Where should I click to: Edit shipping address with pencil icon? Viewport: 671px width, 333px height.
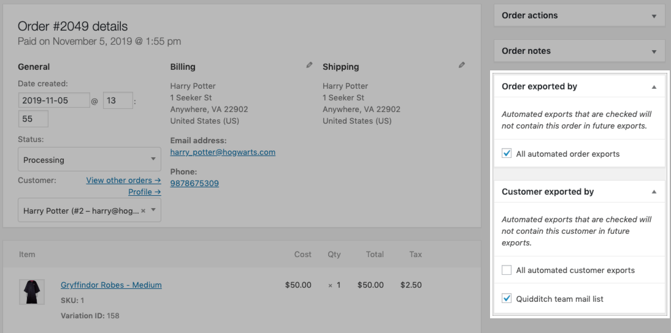461,65
